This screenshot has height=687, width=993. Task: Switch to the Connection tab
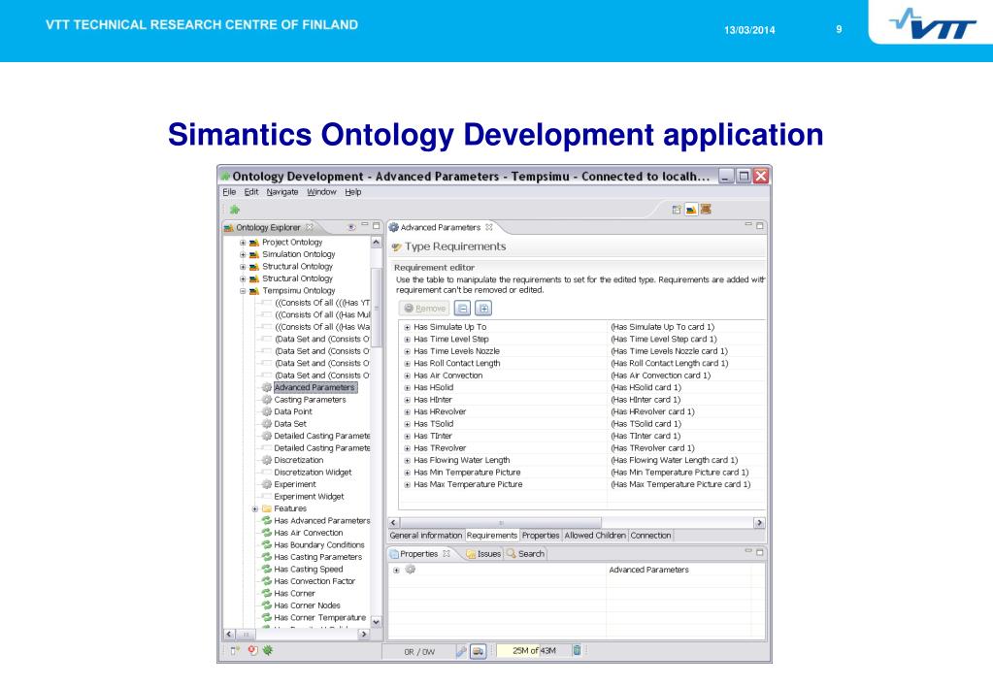(650, 535)
